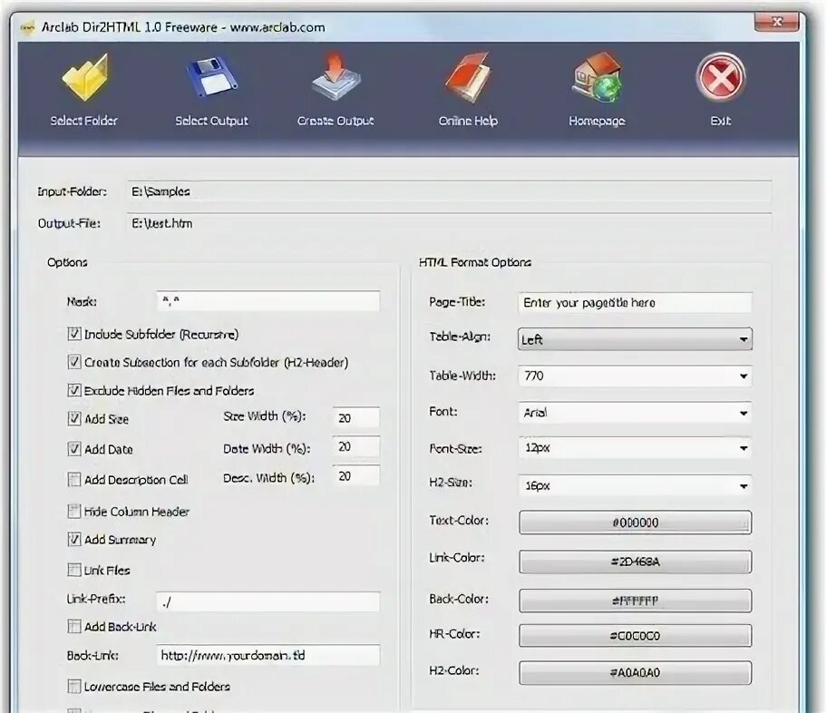Screen dimensions: 827x713
Task: Click the HTML Format Options group label
Action: (474, 262)
